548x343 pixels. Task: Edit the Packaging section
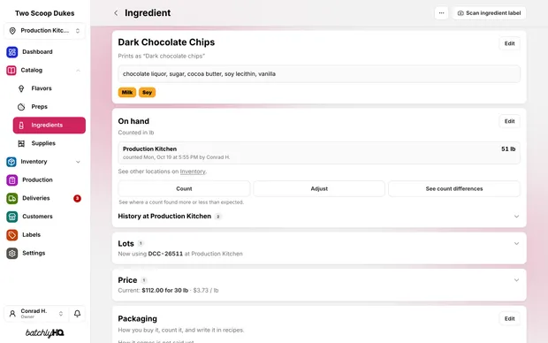pyautogui.click(x=509, y=319)
